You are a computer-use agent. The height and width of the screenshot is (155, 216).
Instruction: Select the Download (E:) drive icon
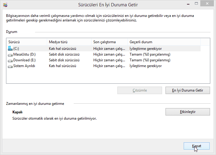(x=10, y=61)
